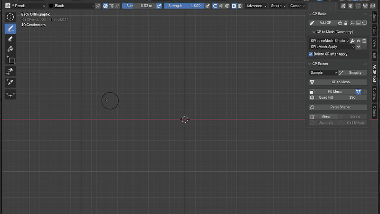380x214 pixels.
Task: Select the Erase tool
Action: [x=10, y=39]
